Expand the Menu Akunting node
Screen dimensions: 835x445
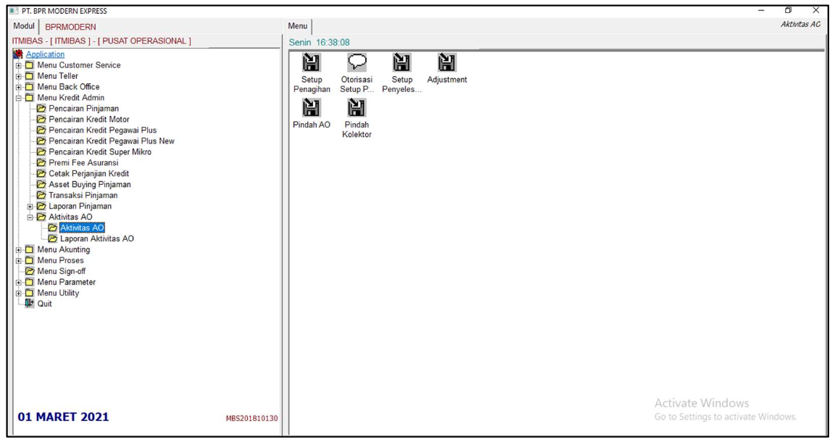pyautogui.click(x=19, y=249)
